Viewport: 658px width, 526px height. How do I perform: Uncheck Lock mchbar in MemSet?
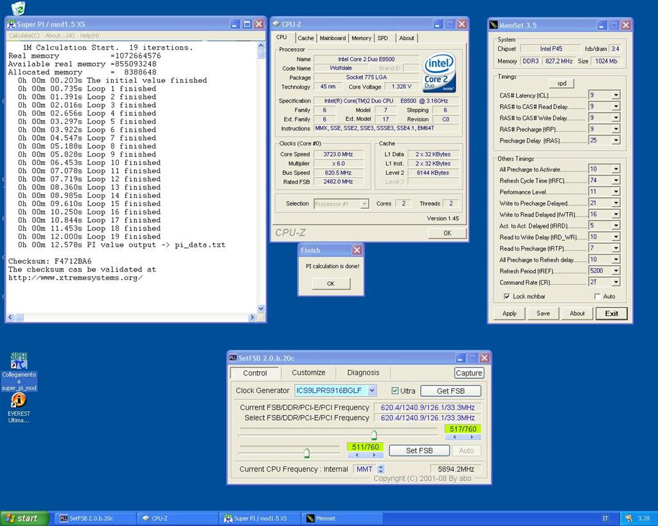coord(507,296)
